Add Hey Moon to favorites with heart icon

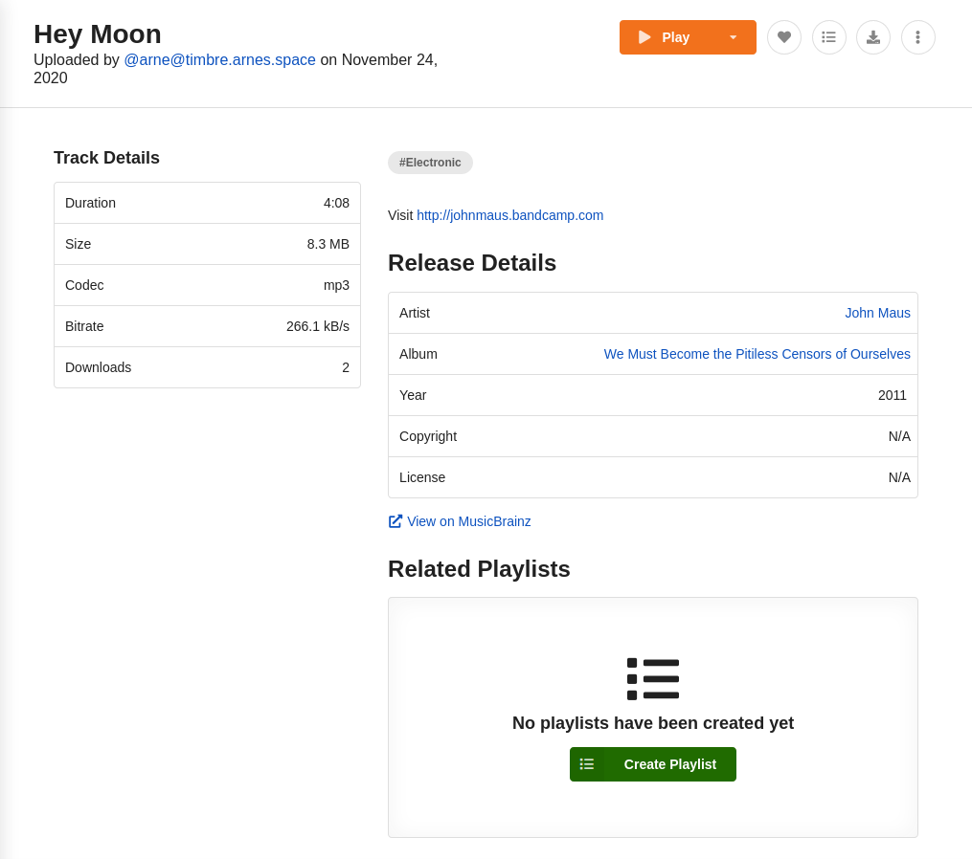(784, 37)
